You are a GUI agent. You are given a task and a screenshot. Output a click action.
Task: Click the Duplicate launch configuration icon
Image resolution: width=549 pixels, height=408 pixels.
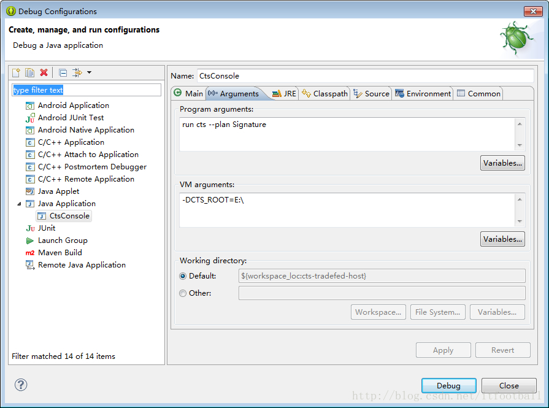point(29,73)
